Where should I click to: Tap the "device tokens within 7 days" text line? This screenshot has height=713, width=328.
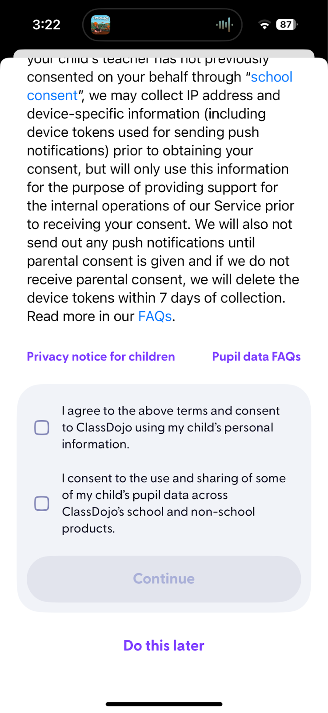pos(156,298)
